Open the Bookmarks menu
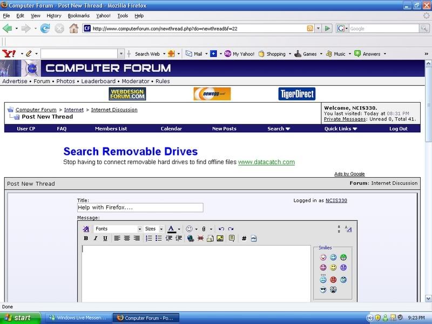This screenshot has width=432, height=324. pyautogui.click(x=79, y=16)
